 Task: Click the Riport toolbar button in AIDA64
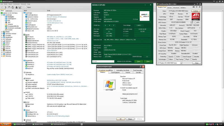(27, 7)
